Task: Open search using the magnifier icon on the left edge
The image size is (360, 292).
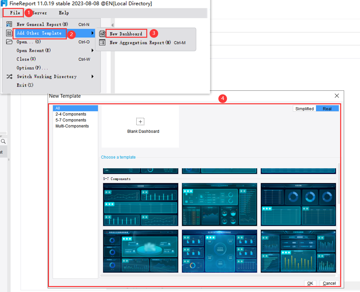Action: tap(3, 141)
